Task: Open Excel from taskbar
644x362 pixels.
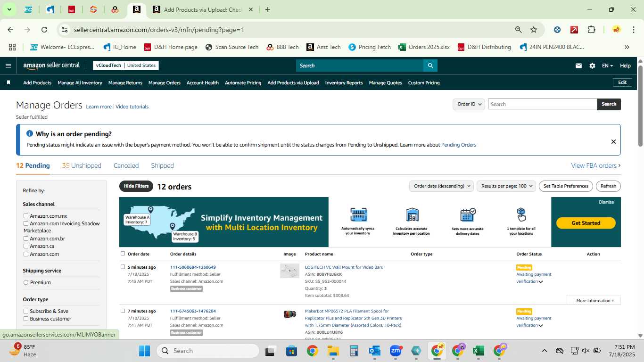Action: tap(478, 351)
